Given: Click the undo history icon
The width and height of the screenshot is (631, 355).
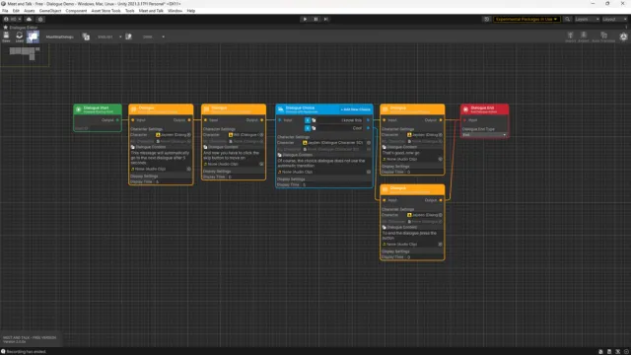Looking at the screenshot, I should [486, 19].
